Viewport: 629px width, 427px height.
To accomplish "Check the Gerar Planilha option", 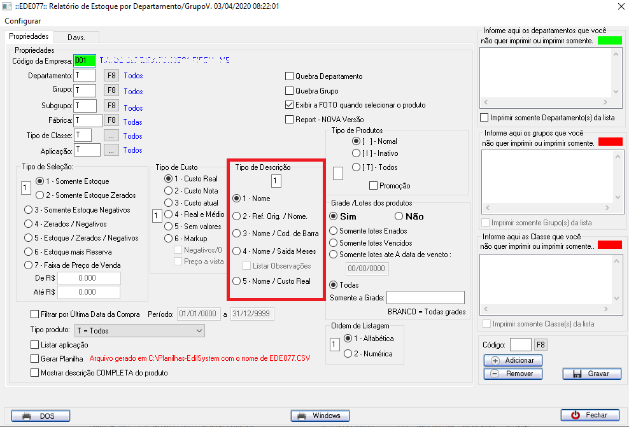I will pos(35,359).
